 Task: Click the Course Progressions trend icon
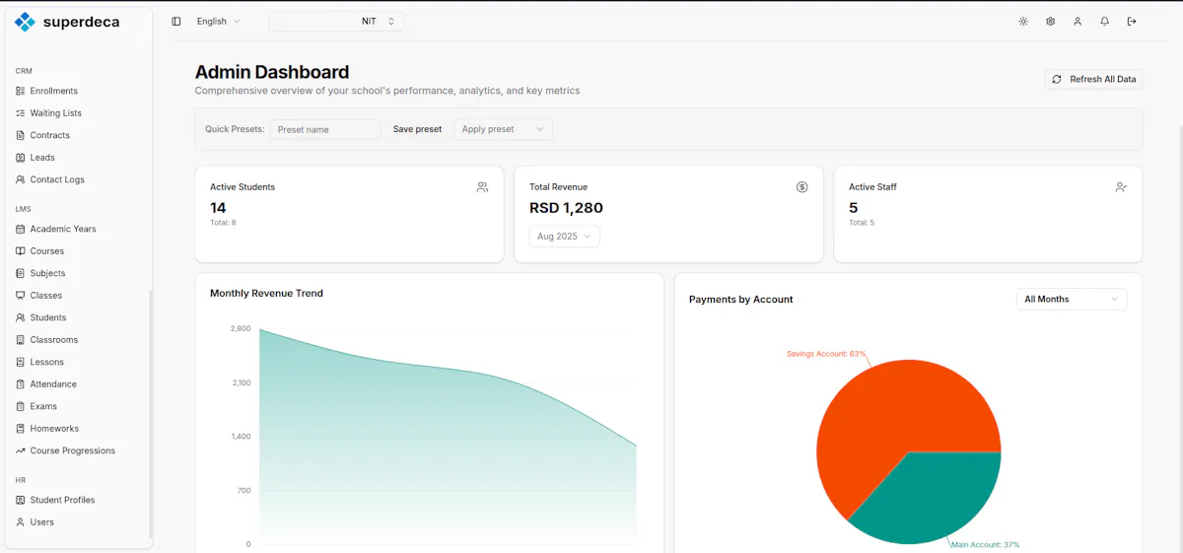(x=21, y=450)
